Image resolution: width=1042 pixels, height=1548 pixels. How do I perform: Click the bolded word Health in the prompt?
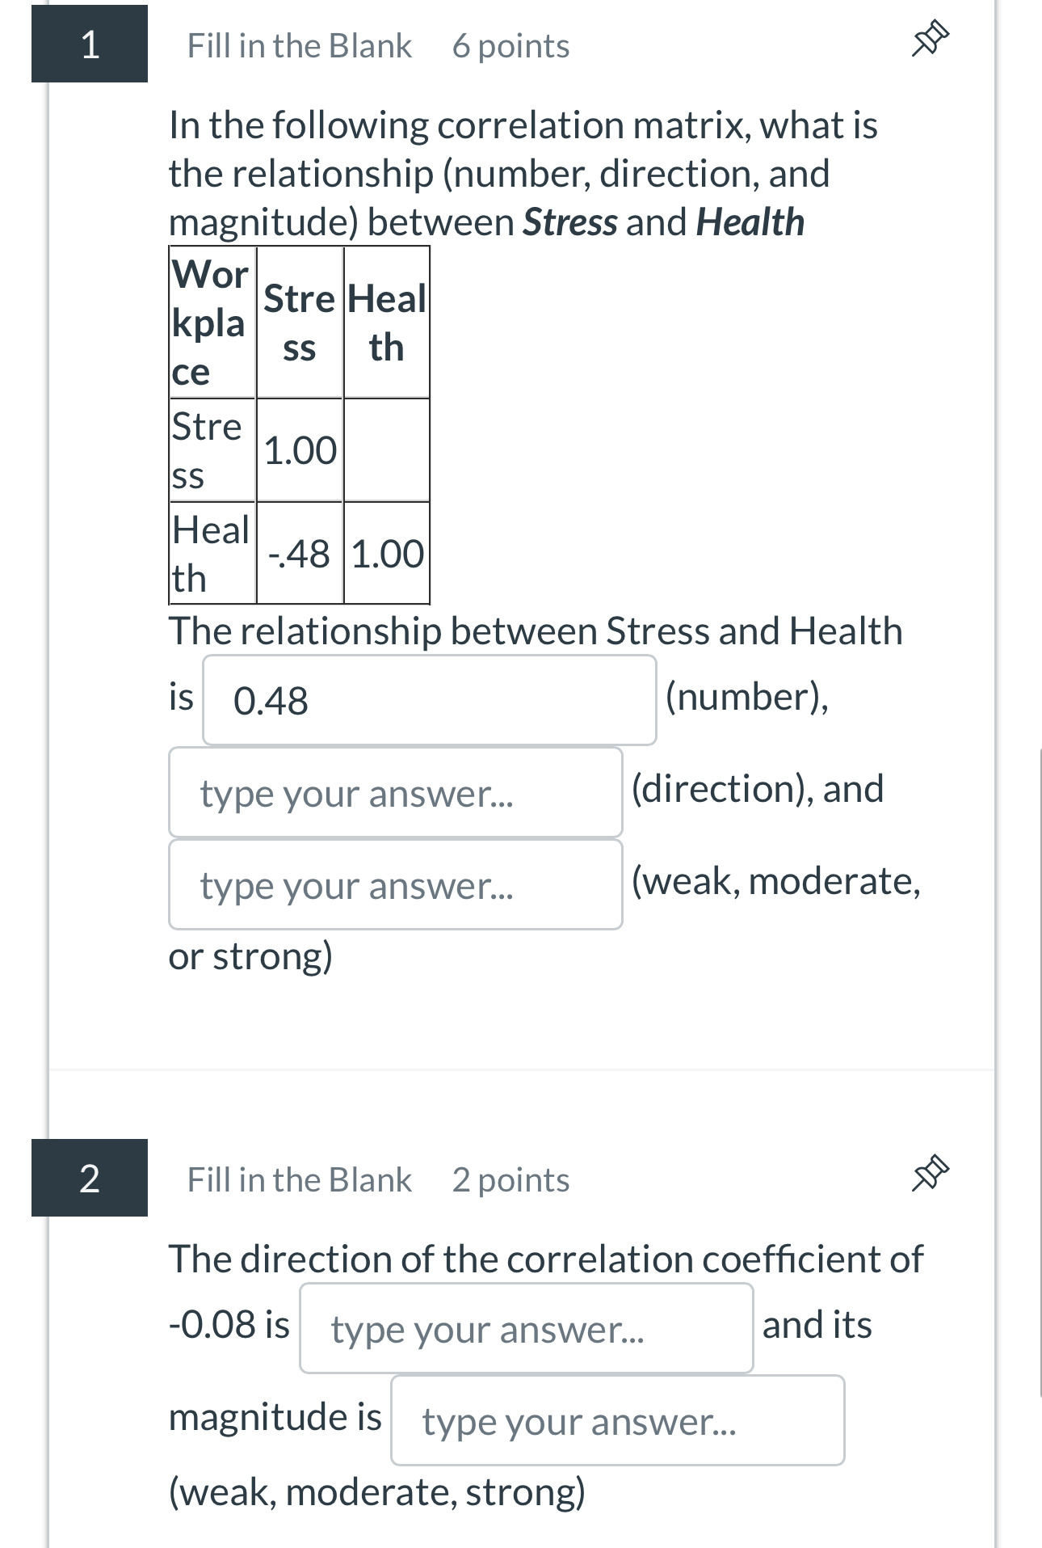pyautogui.click(x=749, y=221)
